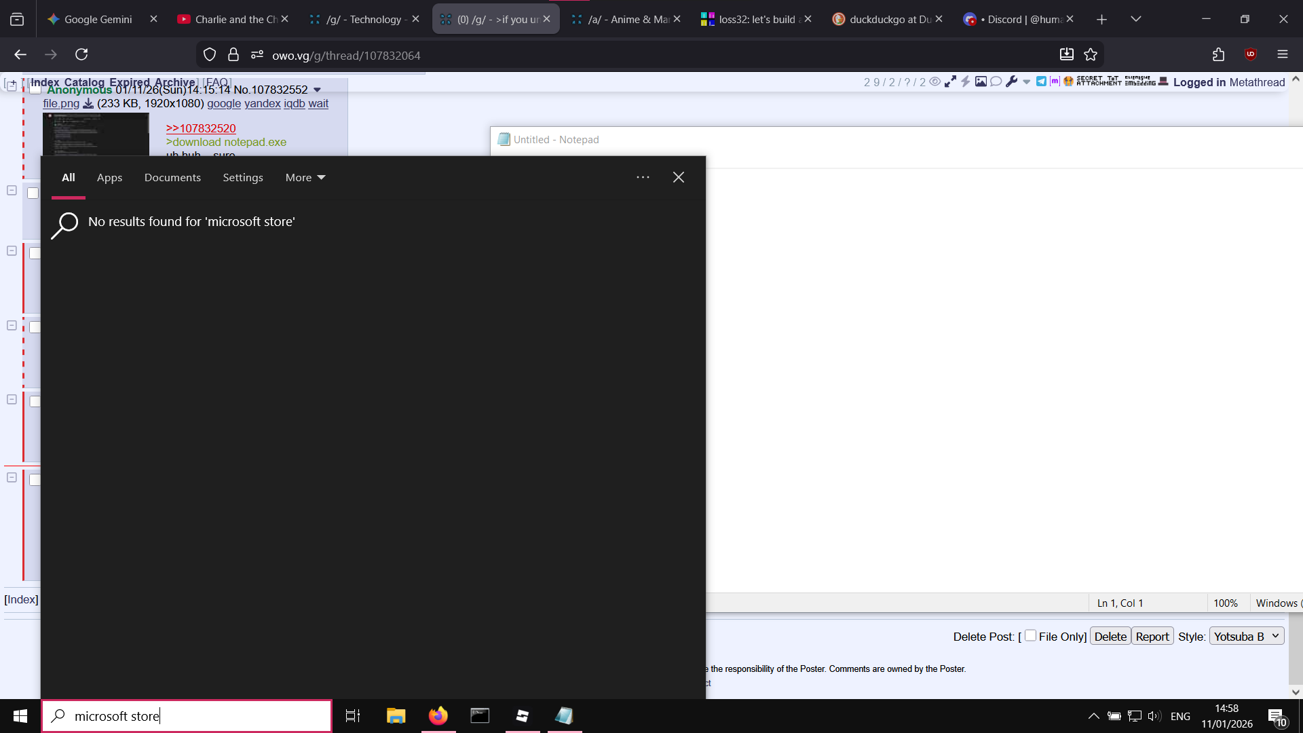Tick the checkbox on the Anonymous post
The width and height of the screenshot is (1303, 733).
point(35,89)
